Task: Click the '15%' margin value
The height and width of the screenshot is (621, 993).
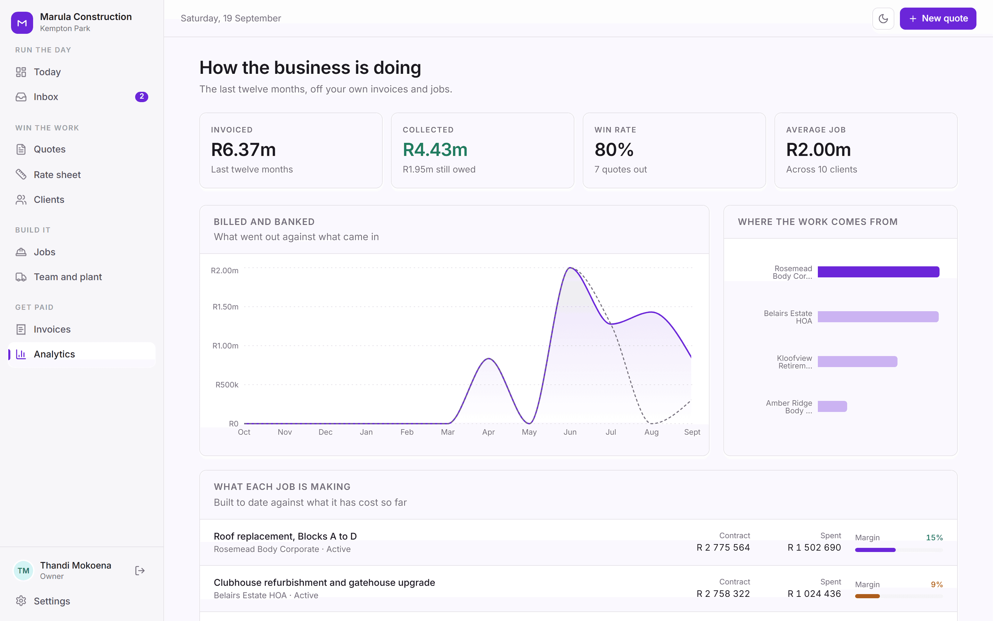Action: (934, 538)
